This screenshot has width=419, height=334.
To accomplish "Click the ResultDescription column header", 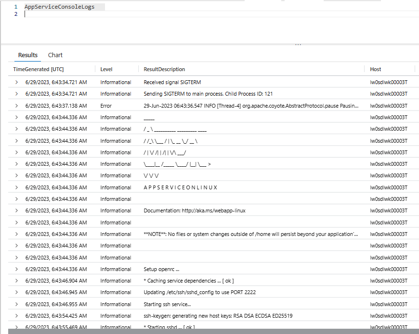I will [164, 70].
